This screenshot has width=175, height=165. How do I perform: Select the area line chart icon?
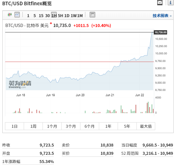click(x=17, y=14)
